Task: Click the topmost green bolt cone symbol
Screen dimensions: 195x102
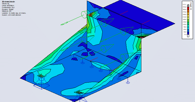Action: (x=88, y=14)
